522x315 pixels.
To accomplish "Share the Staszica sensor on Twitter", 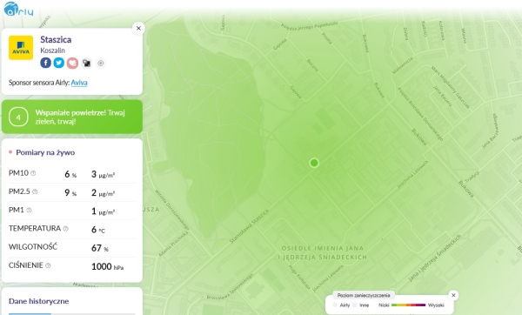I will pyautogui.click(x=59, y=63).
